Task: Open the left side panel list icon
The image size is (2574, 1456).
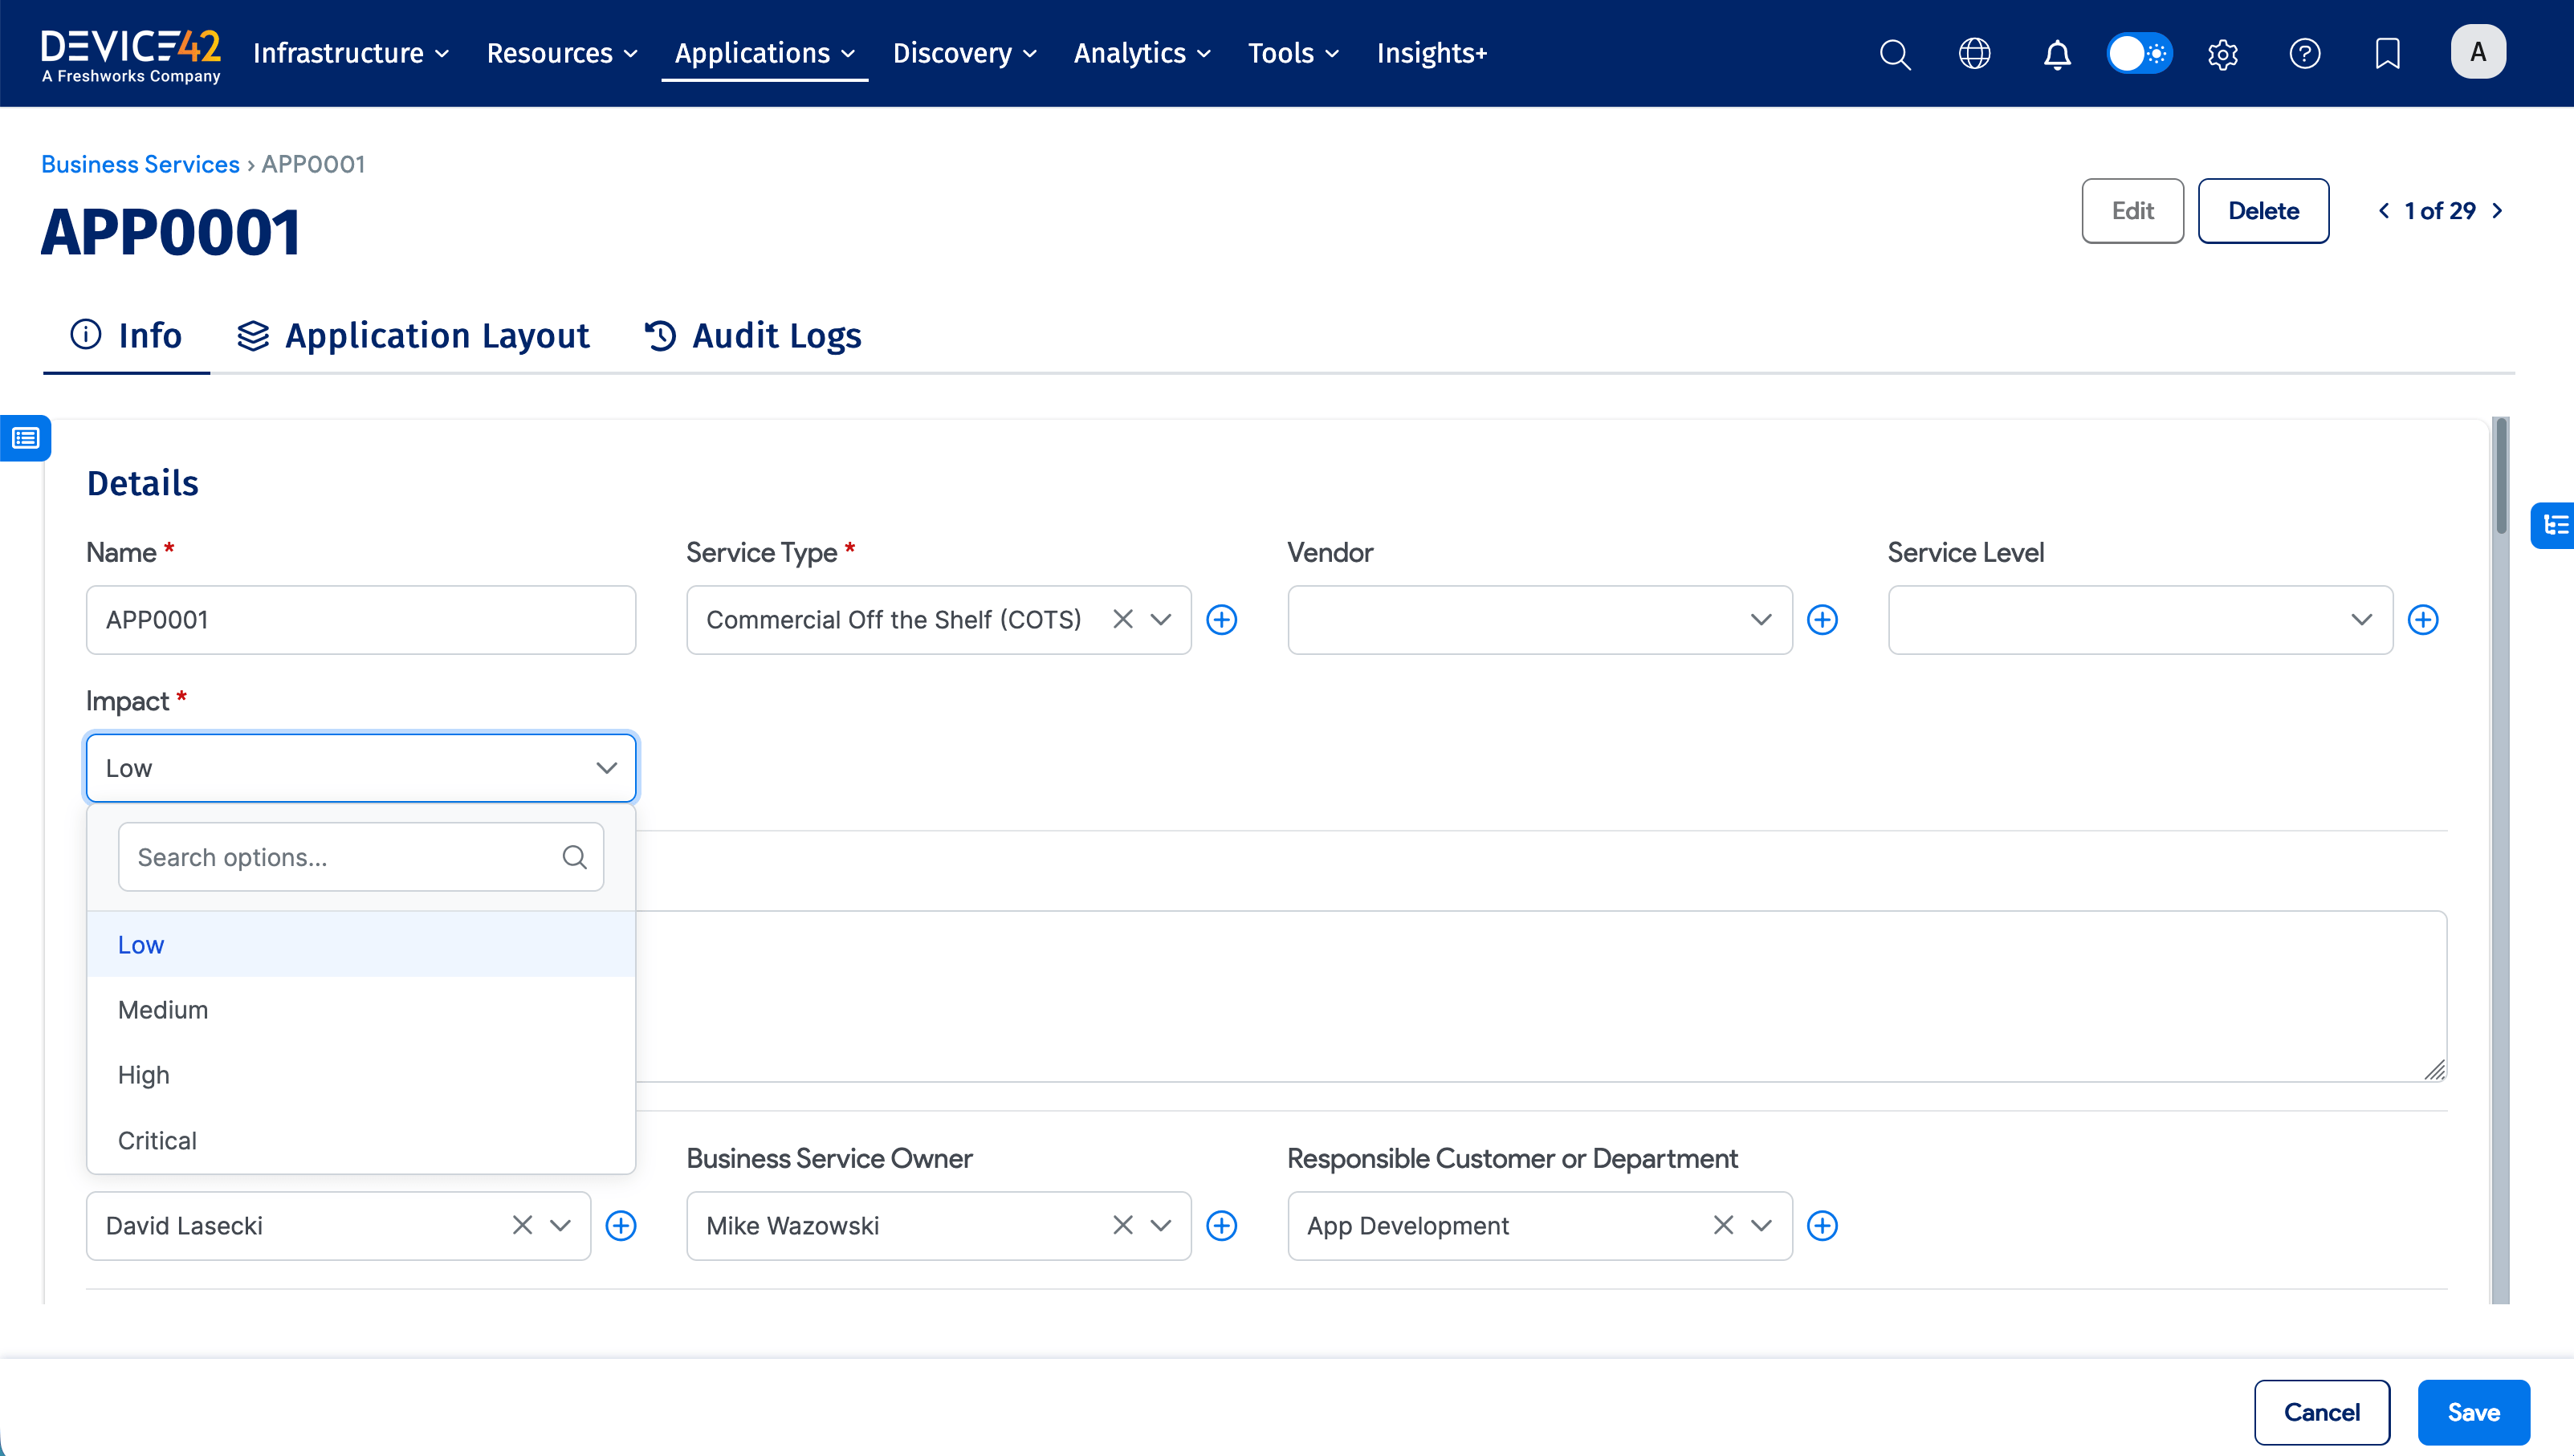Action: click(x=25, y=438)
